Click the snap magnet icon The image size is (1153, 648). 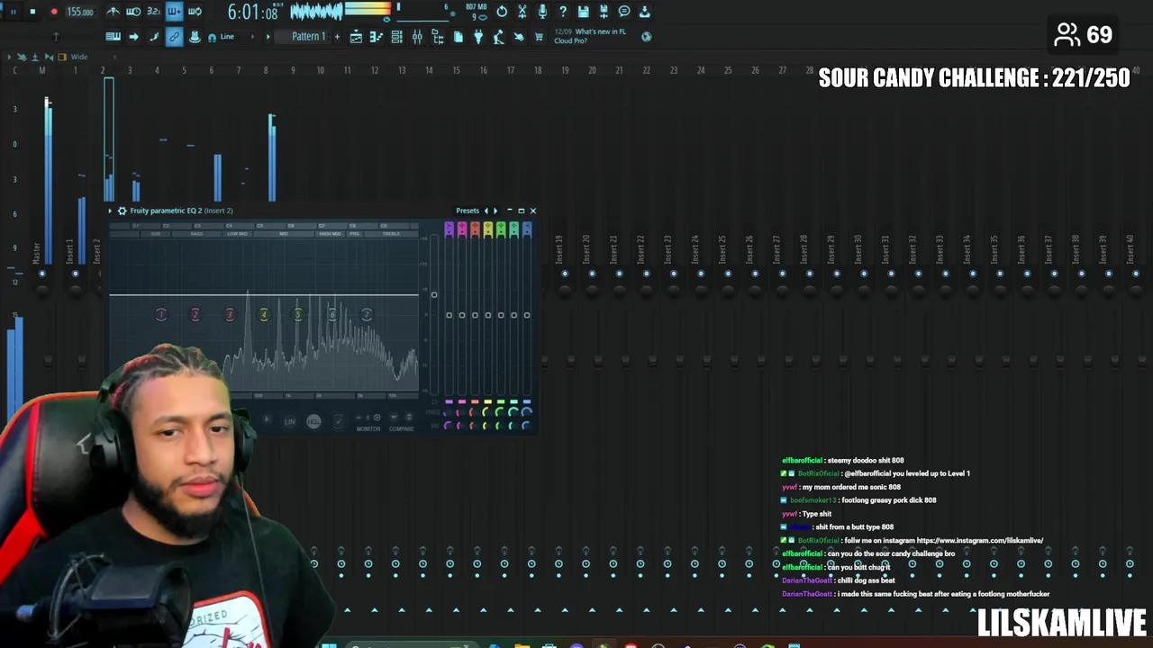coord(212,37)
